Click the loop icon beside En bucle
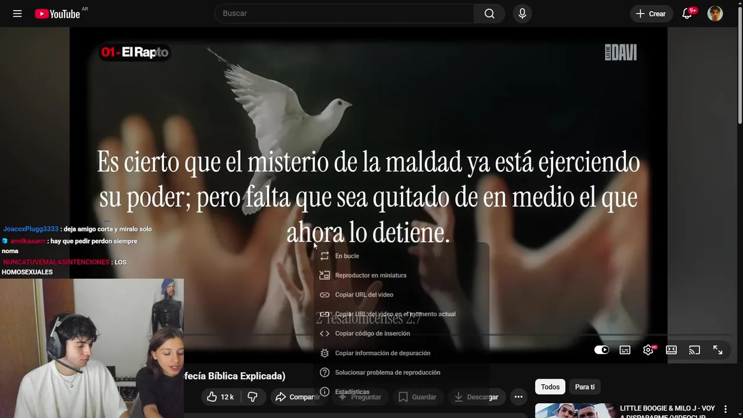 click(x=324, y=256)
